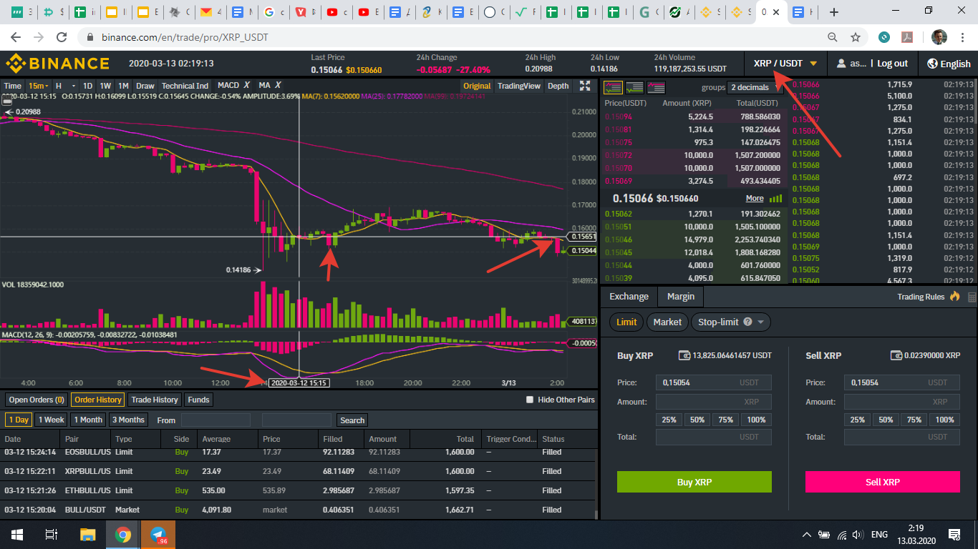This screenshot has height=549, width=978.
Task: Select the 1 Week history filter
Action: (52, 420)
